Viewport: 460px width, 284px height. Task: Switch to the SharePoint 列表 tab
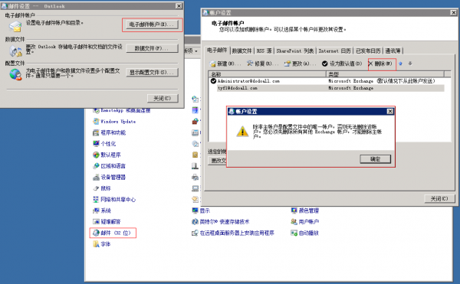point(295,51)
